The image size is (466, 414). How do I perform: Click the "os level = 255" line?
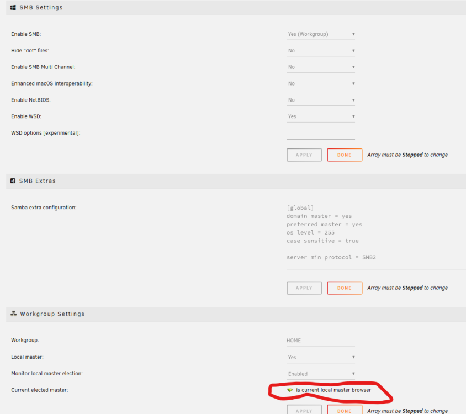coord(310,233)
